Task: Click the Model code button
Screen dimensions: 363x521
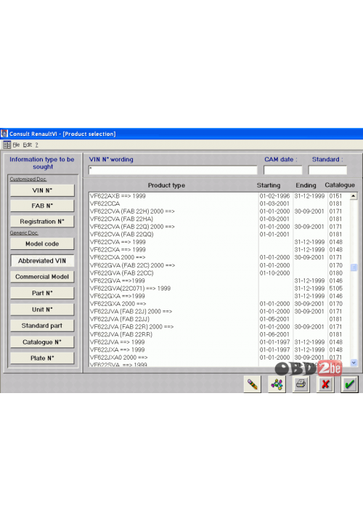Action: (42, 244)
